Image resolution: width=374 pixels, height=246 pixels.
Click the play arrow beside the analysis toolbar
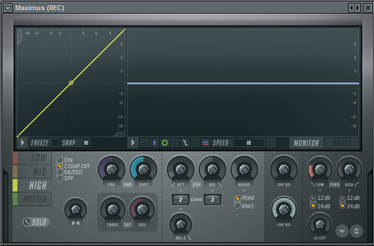tap(133, 143)
